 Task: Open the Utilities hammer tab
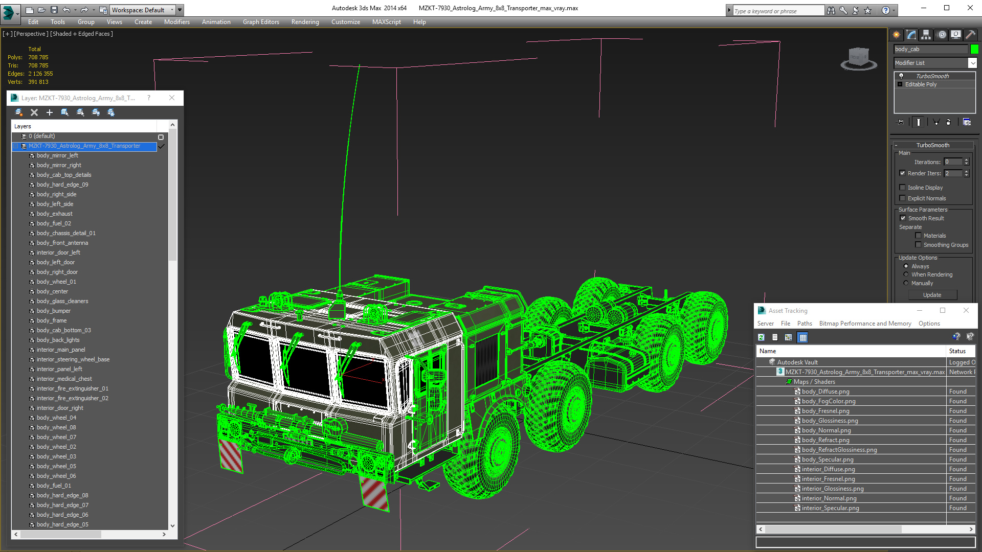970,35
